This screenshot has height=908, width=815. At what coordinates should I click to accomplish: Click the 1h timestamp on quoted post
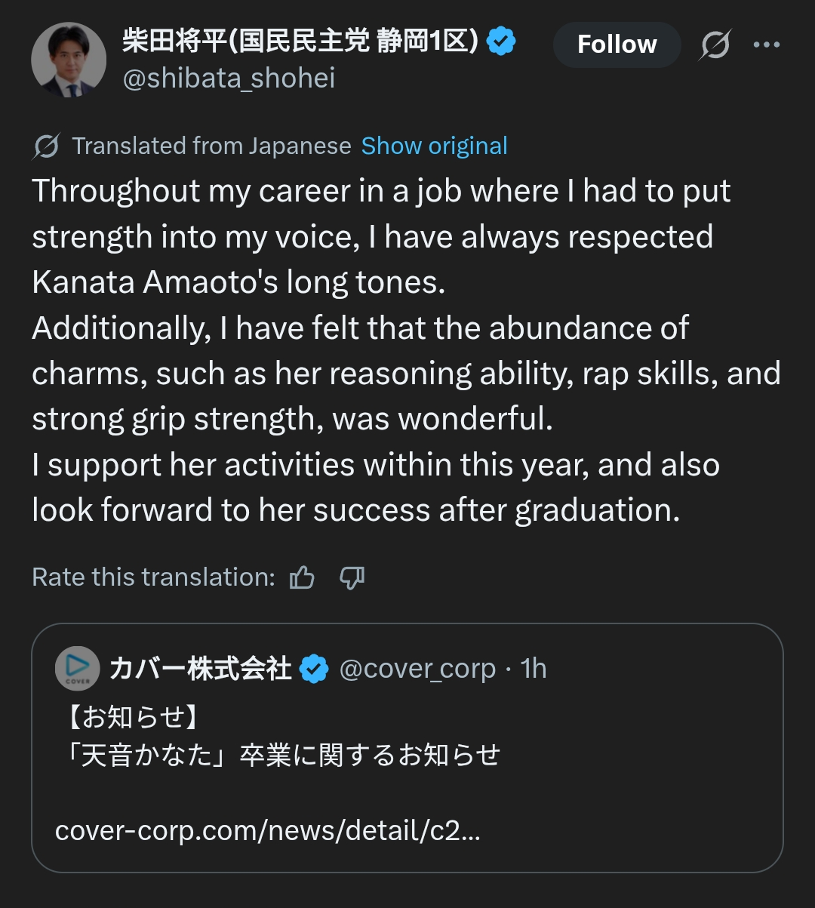(534, 669)
